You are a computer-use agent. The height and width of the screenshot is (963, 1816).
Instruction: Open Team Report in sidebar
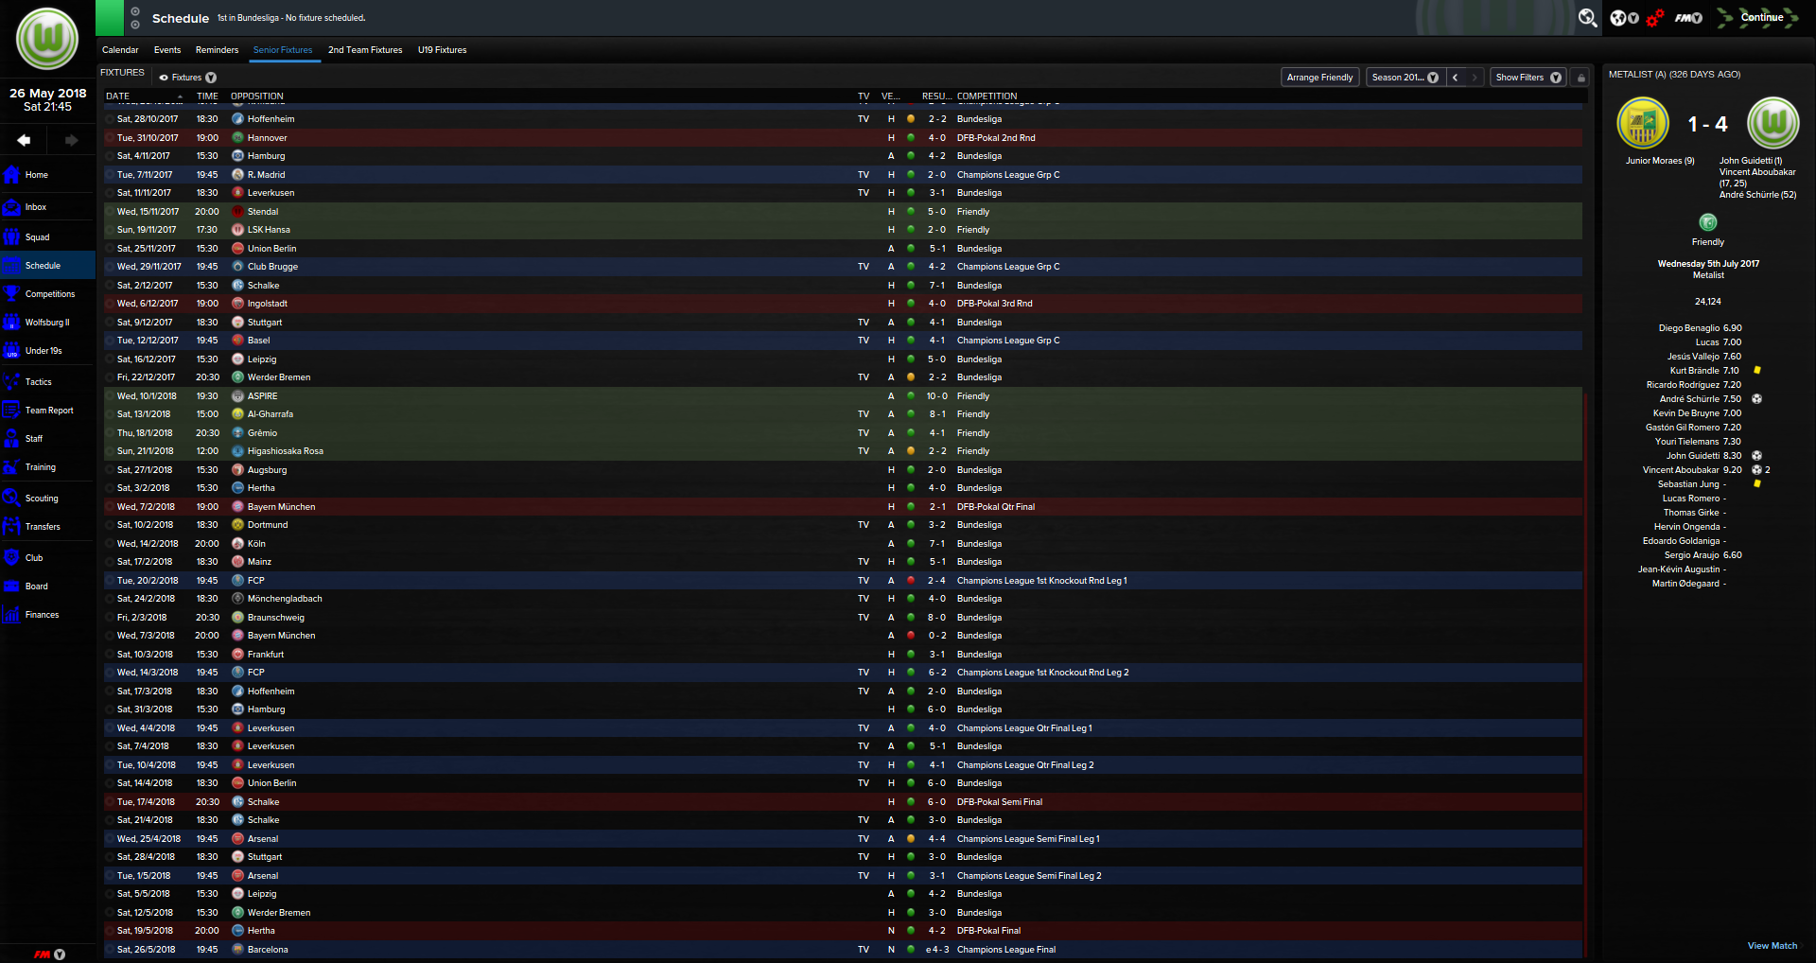click(x=47, y=411)
